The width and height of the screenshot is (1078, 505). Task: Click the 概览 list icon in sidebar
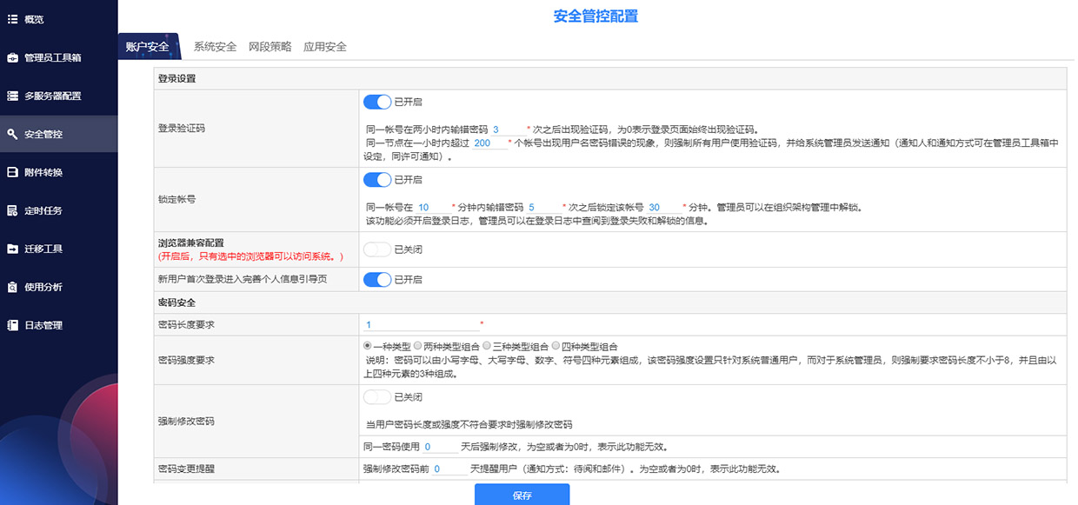point(12,19)
